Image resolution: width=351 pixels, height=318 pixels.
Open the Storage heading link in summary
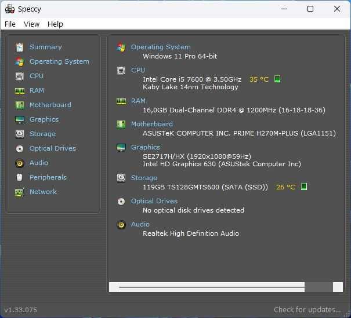tap(144, 178)
